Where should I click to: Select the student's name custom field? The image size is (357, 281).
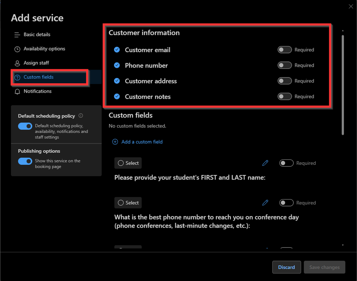tap(128, 163)
